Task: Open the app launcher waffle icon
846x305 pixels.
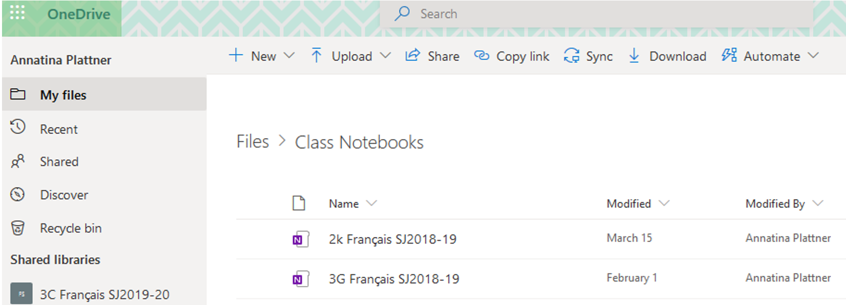Action: (17, 13)
